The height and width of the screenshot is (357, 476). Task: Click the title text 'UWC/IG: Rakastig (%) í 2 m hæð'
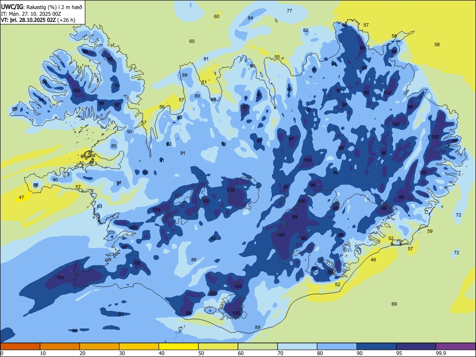(x=41, y=7)
